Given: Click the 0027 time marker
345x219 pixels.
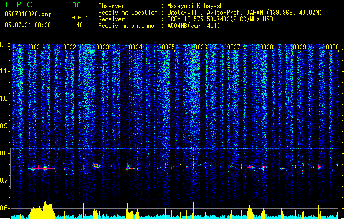Looking at the screenshot, I should coord(234,47).
